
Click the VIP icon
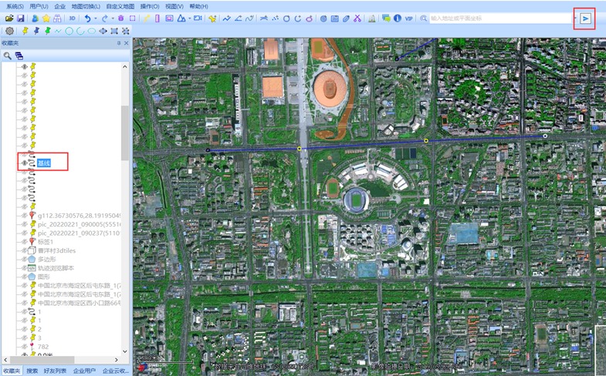point(408,18)
